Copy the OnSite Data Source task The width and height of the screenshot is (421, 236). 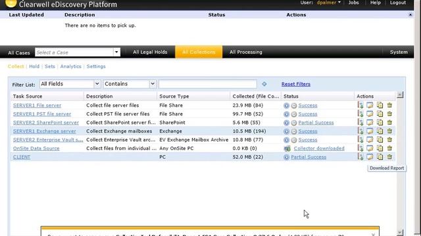click(380, 148)
